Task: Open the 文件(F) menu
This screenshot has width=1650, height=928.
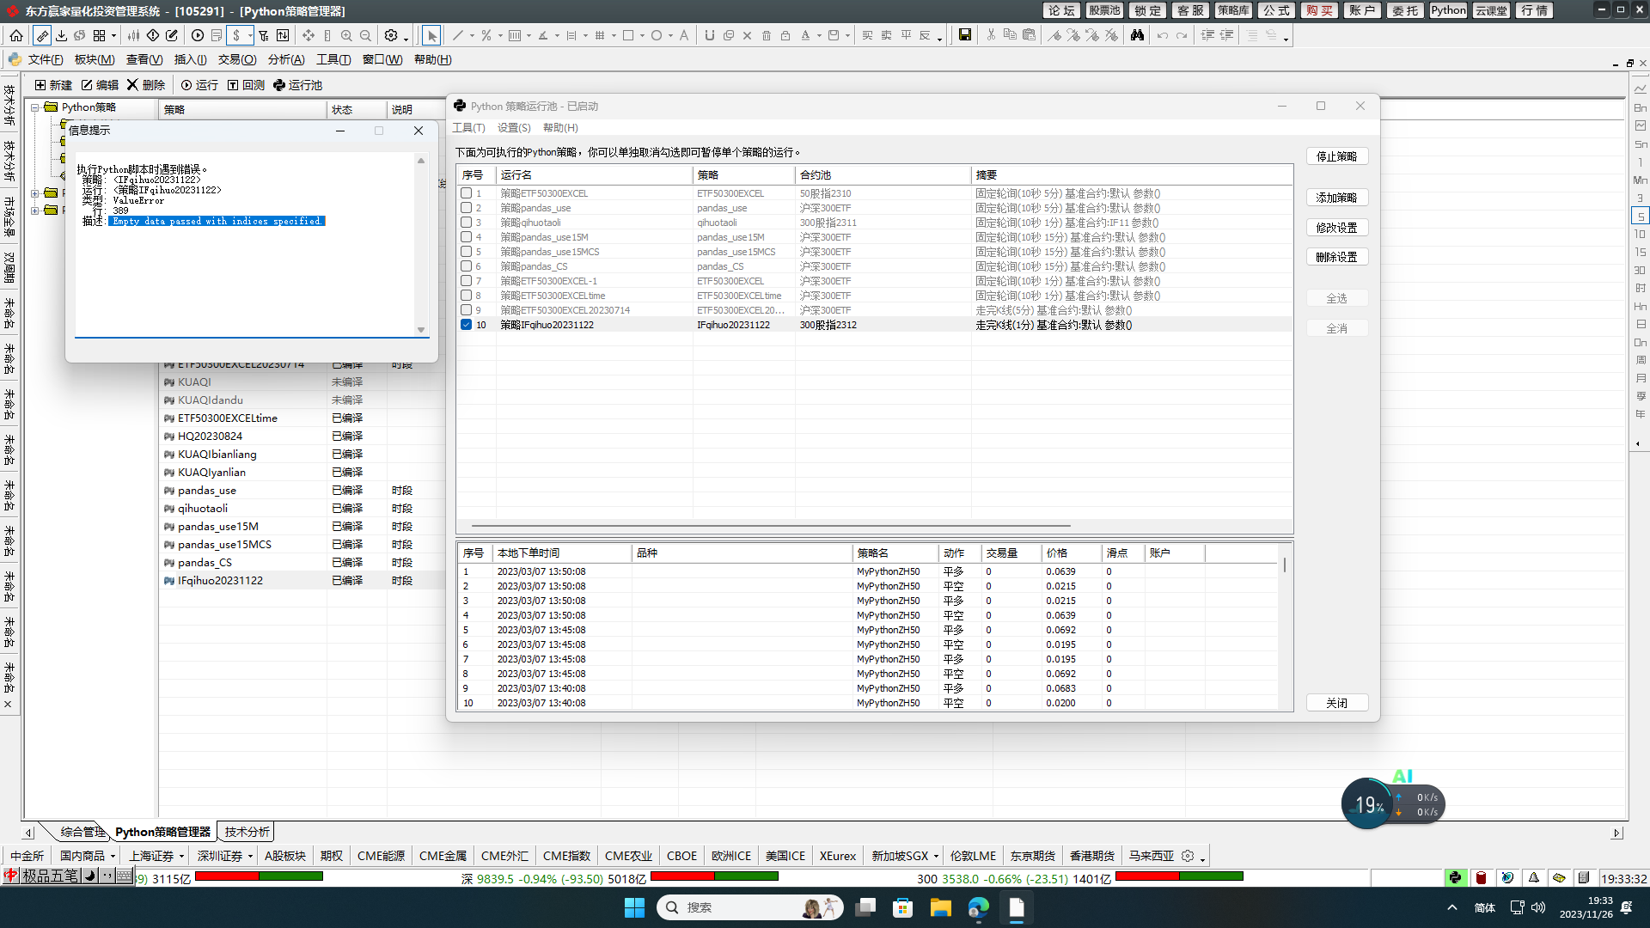Action: coord(46,59)
